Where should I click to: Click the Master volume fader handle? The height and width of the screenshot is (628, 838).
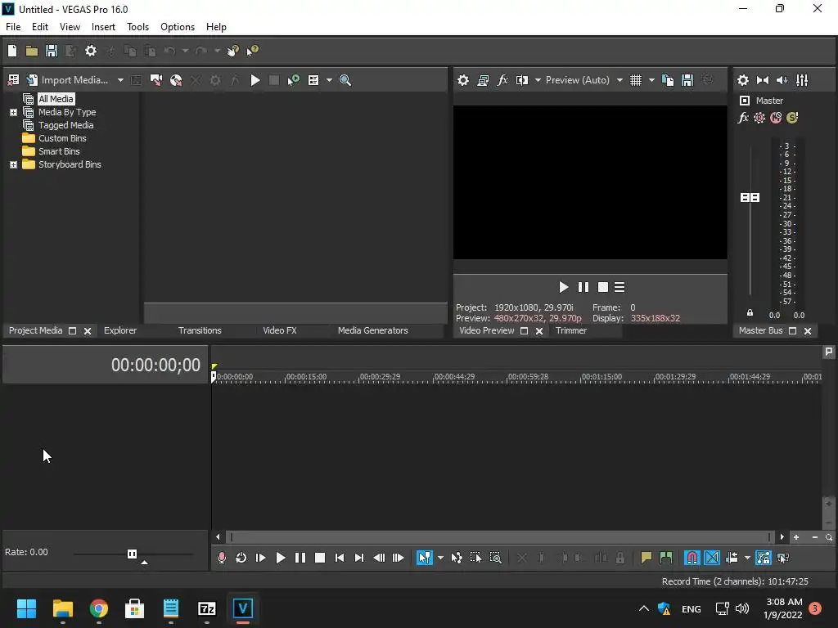tap(750, 198)
